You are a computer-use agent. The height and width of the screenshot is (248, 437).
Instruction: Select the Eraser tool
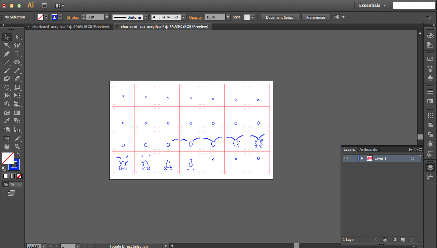17,79
